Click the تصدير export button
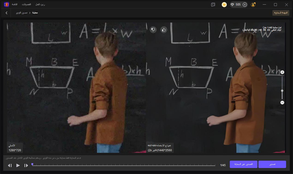This screenshot has height=174, width=293. click(272, 164)
